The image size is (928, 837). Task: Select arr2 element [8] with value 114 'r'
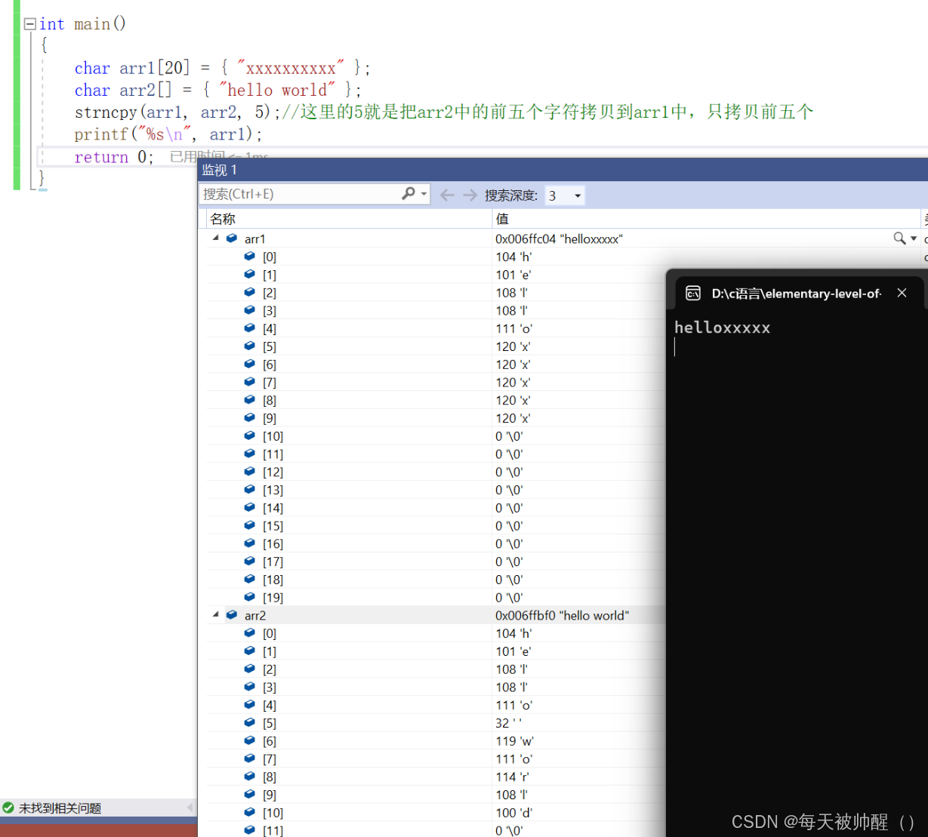(x=435, y=777)
